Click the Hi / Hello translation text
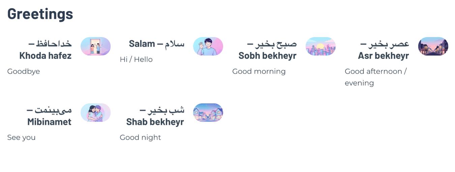The image size is (455, 172). (x=136, y=60)
